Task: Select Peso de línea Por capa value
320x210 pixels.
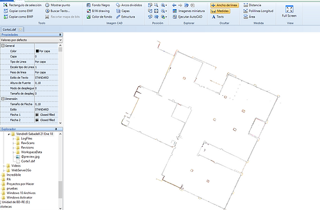Action: [x=46, y=72]
